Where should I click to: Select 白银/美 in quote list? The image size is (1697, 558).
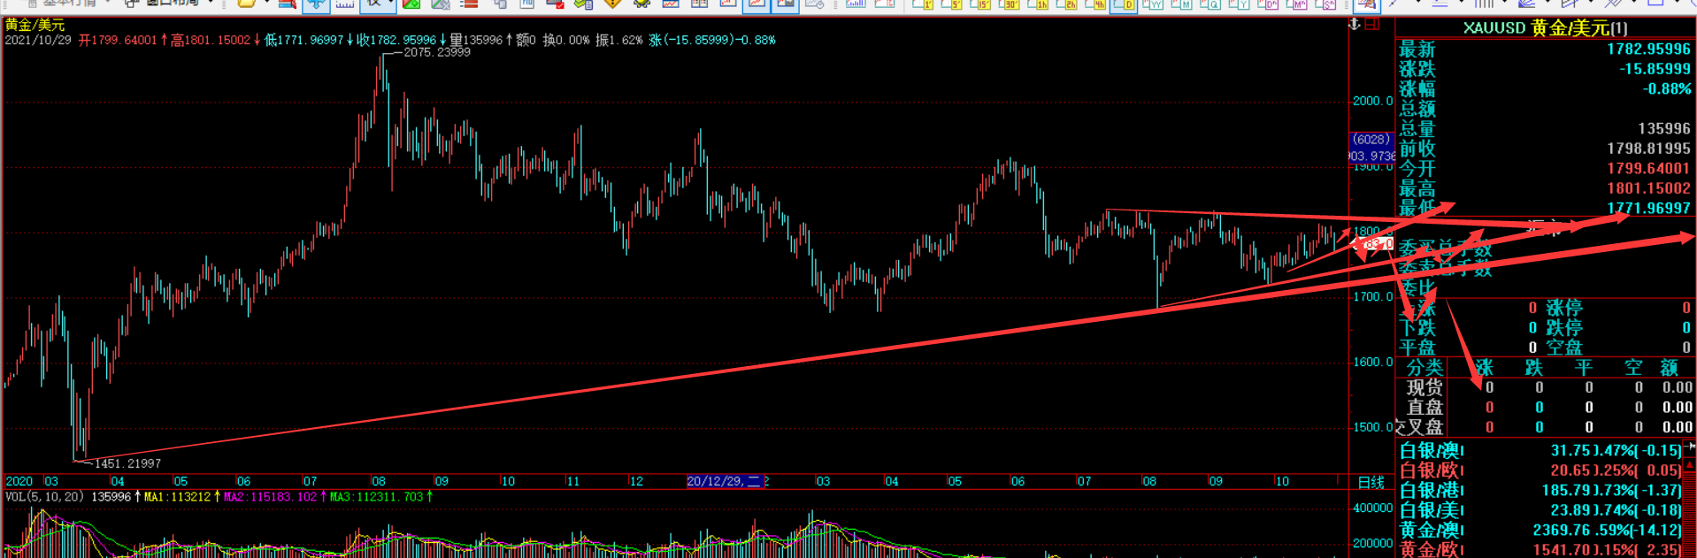[x=1431, y=510]
